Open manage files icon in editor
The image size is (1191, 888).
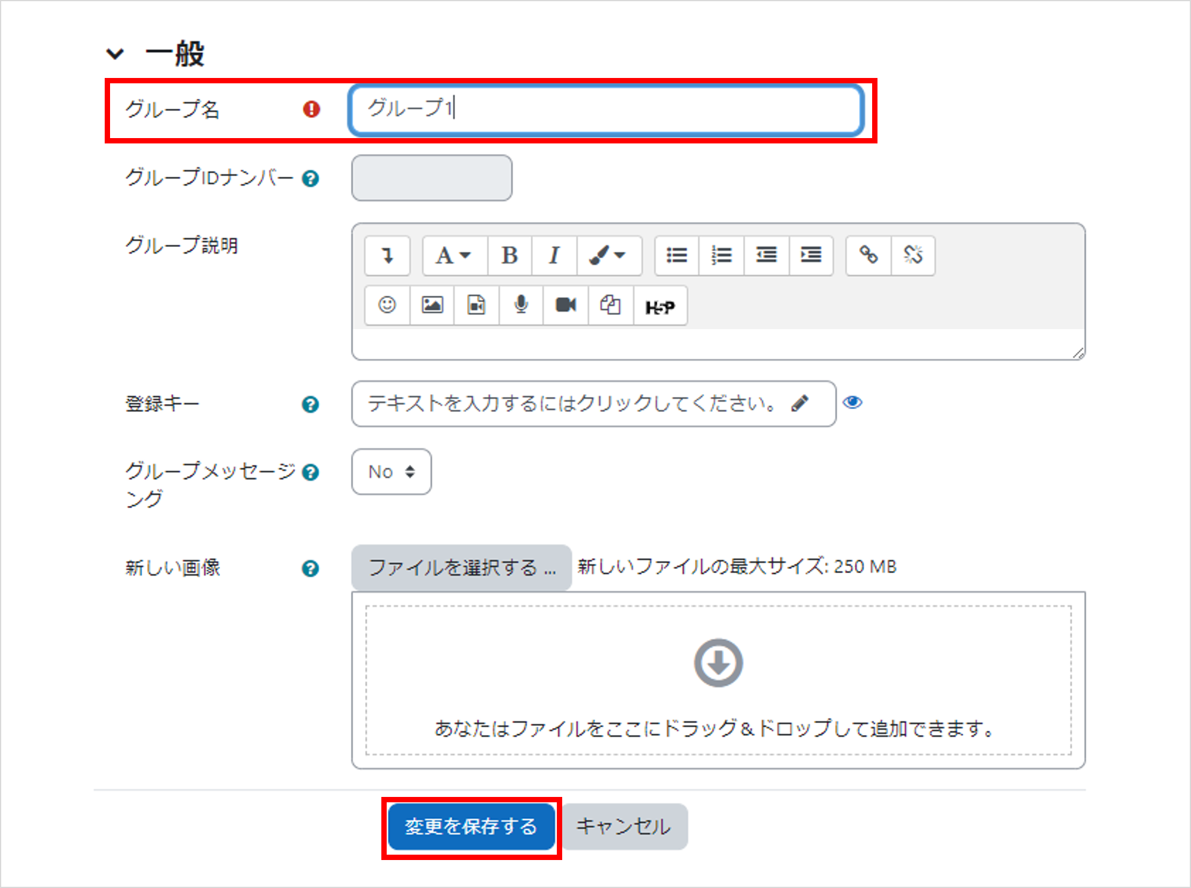(x=610, y=305)
